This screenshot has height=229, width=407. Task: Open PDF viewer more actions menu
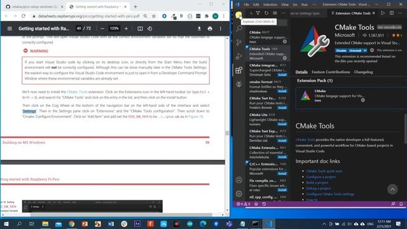point(221,29)
